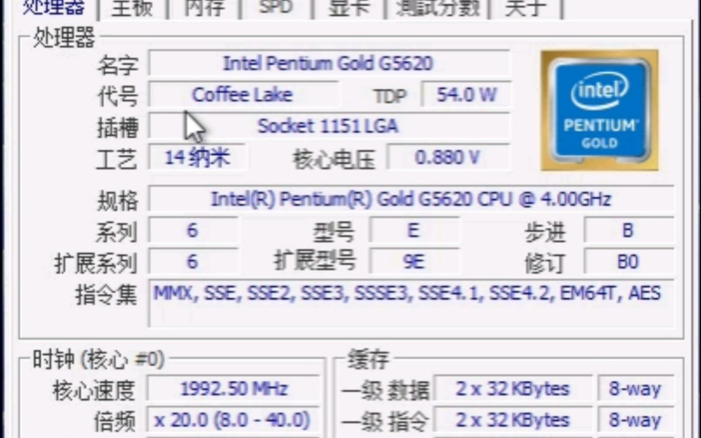Click the 型号 value E
Image resolution: width=701 pixels, height=438 pixels.
(414, 231)
